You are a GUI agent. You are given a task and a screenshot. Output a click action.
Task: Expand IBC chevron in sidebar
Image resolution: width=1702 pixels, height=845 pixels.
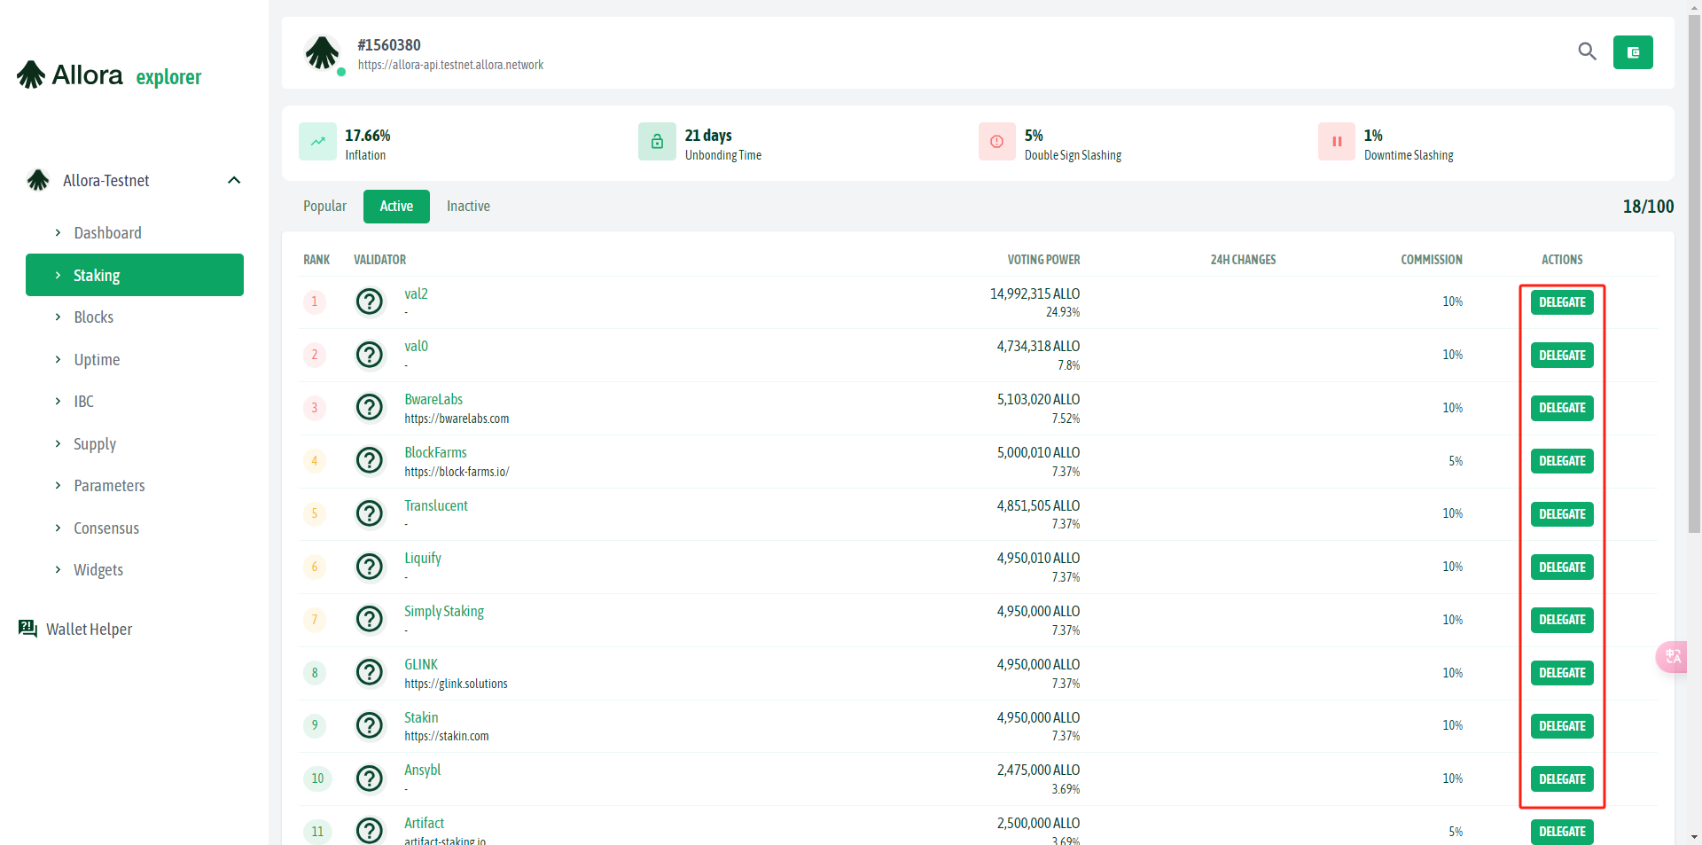point(58,401)
